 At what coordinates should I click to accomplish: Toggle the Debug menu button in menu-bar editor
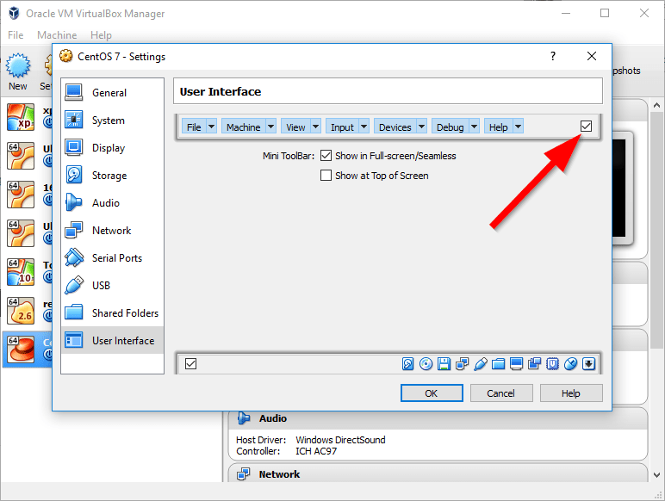451,127
